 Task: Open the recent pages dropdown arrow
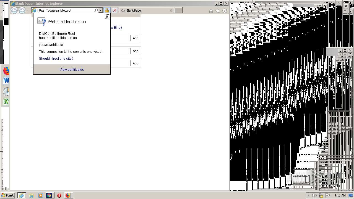28,11
